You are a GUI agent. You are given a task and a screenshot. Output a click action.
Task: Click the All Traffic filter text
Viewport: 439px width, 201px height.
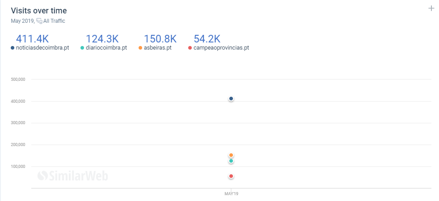(x=54, y=21)
